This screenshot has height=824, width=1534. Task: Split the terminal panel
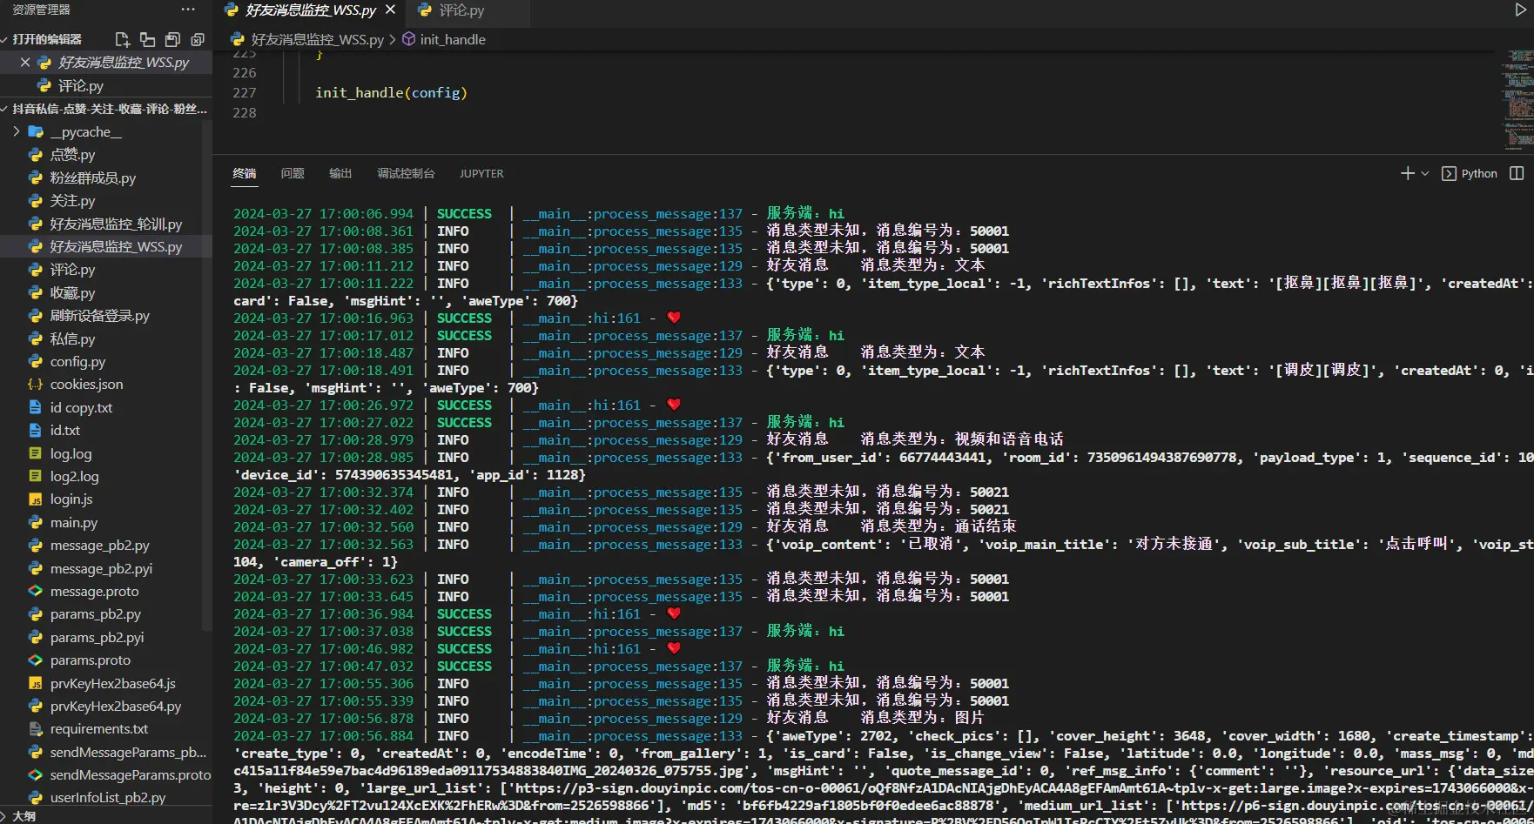click(1517, 173)
